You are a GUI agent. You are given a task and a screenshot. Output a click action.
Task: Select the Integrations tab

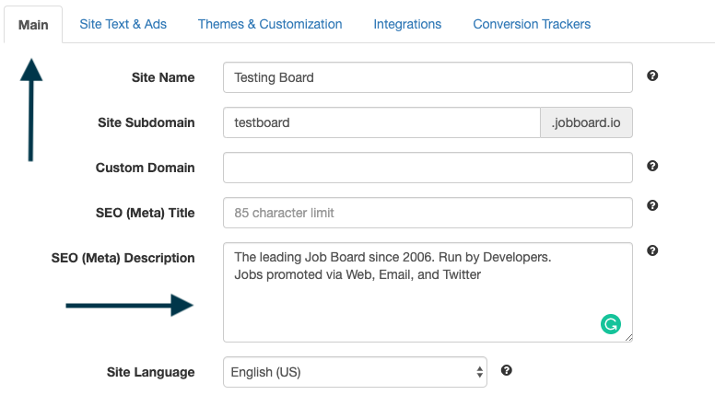[x=407, y=24]
